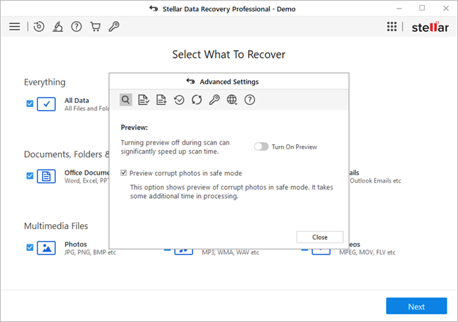Uncheck the Office Documents checkbox
Image resolution: width=458 pixels, height=322 pixels.
pos(30,175)
